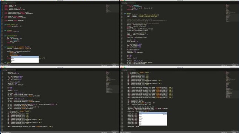Close the file tab in the bottom-left editor window
Image resolution: width=239 pixels, height=134 pixels.
point(14,70)
